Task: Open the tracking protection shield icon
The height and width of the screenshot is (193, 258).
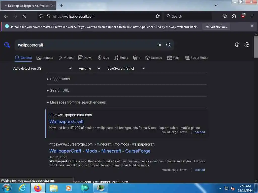Action: pyautogui.click(x=41, y=16)
